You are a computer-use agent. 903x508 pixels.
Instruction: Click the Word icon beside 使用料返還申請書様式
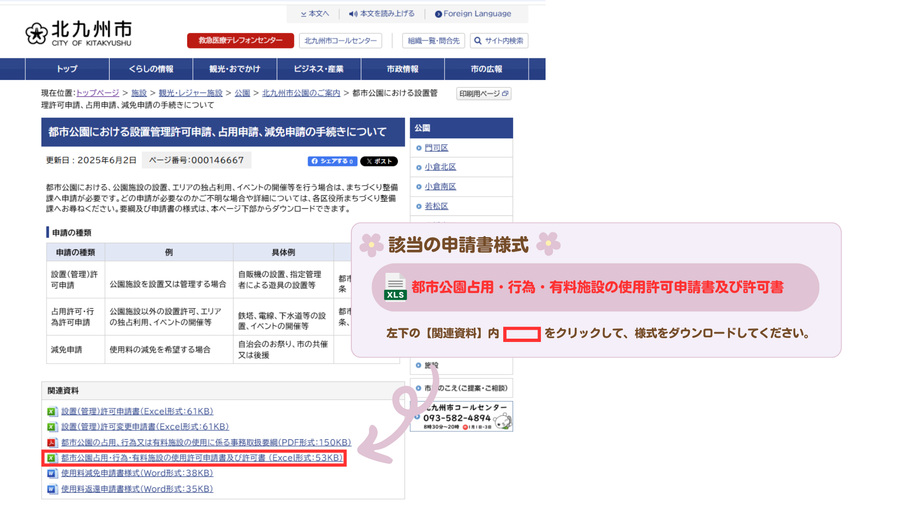(x=52, y=489)
